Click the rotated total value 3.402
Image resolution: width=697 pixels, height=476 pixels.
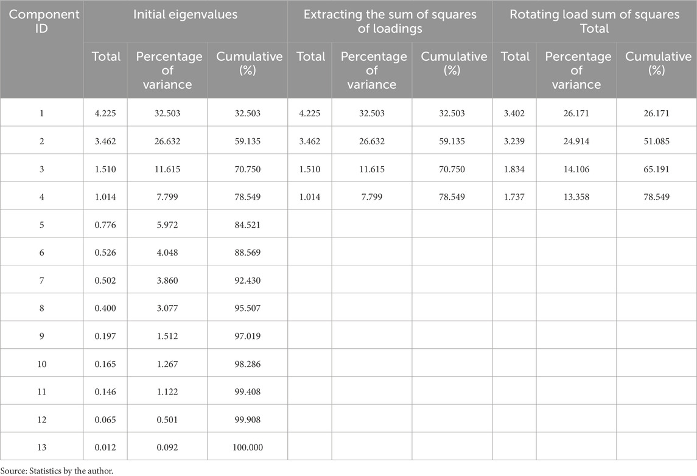click(x=511, y=113)
